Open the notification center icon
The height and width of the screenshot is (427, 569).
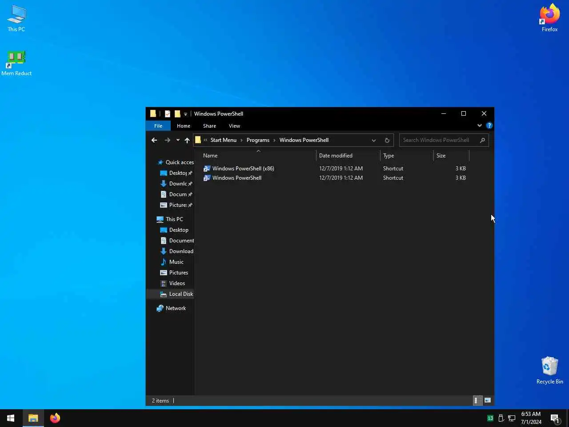[555, 418]
